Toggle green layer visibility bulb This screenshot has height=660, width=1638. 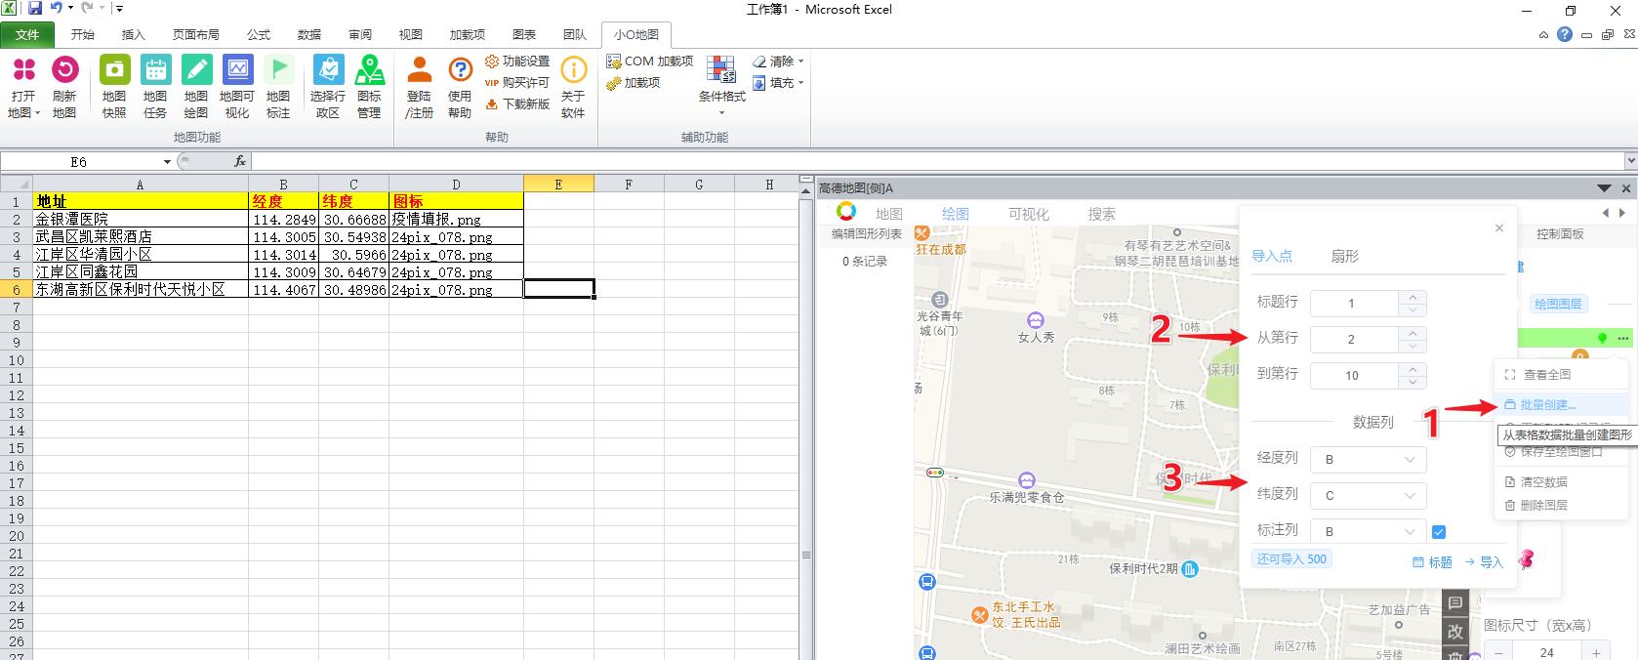click(1602, 338)
